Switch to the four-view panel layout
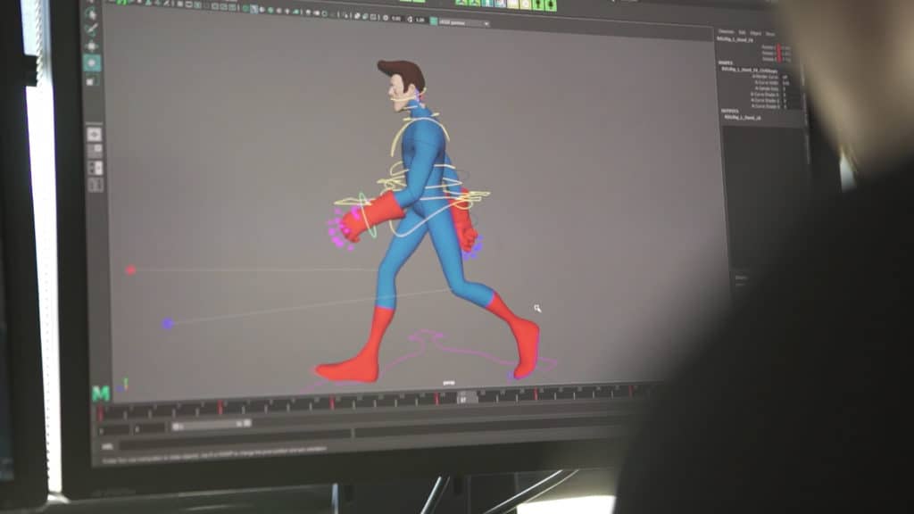 pos(95,151)
